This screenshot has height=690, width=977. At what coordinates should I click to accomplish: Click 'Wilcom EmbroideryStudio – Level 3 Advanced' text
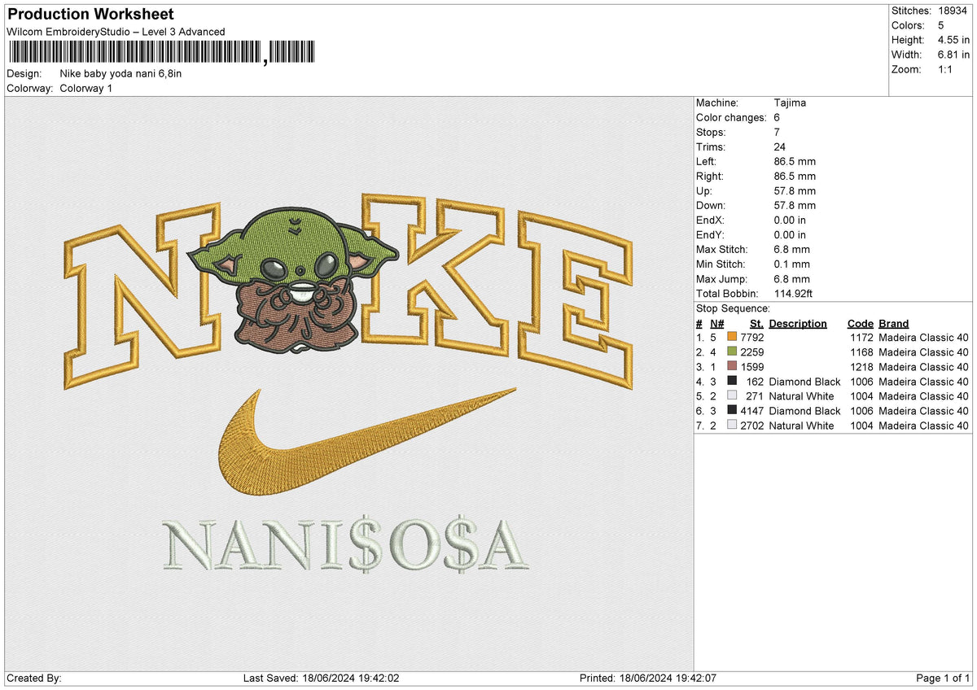tap(116, 32)
